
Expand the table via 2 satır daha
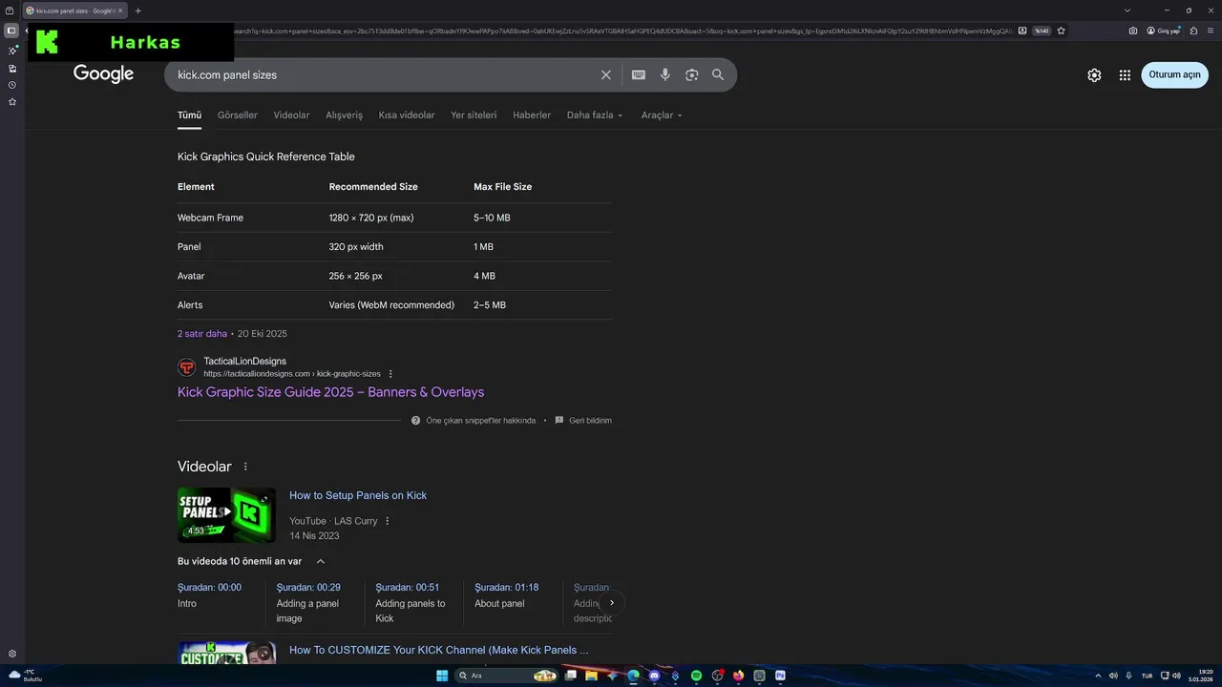point(202,334)
